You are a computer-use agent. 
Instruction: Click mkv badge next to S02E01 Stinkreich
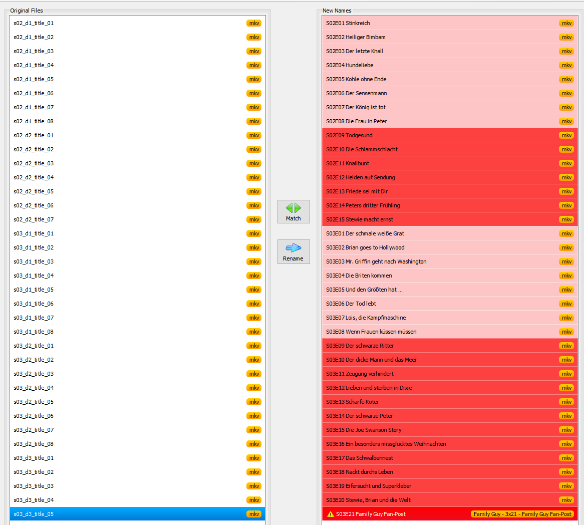pos(566,23)
